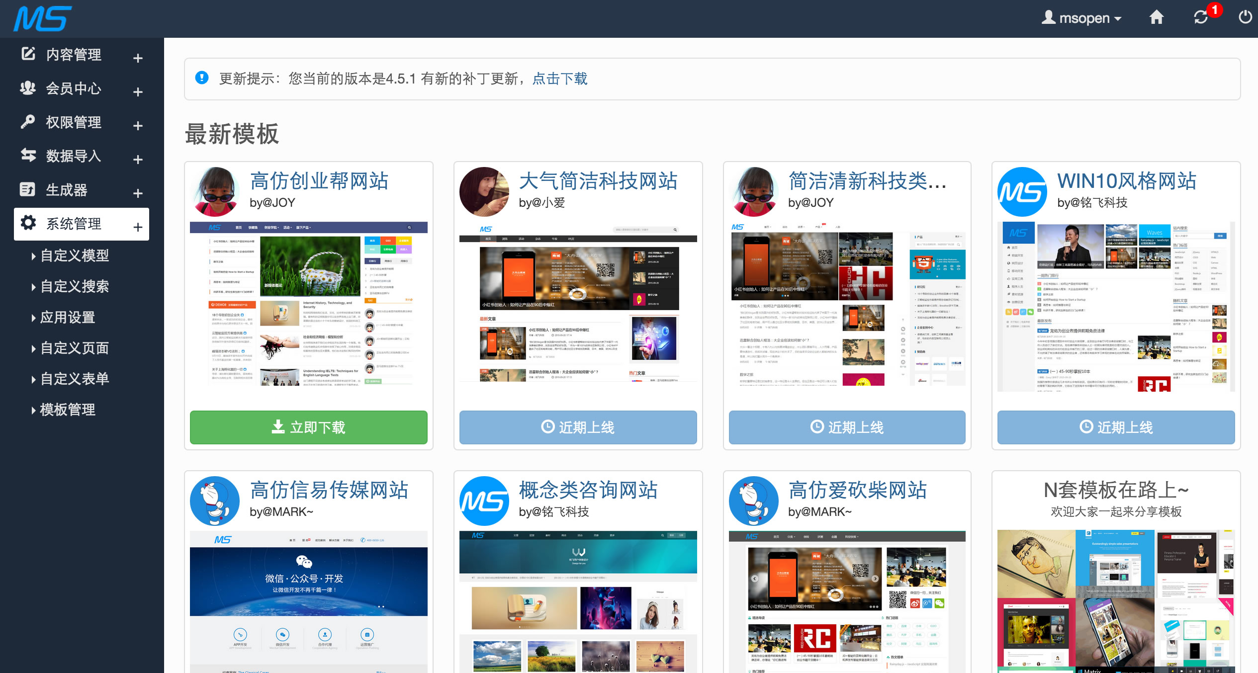Select 模板管理 in the sidebar
Image resolution: width=1258 pixels, height=673 pixels.
[68, 410]
